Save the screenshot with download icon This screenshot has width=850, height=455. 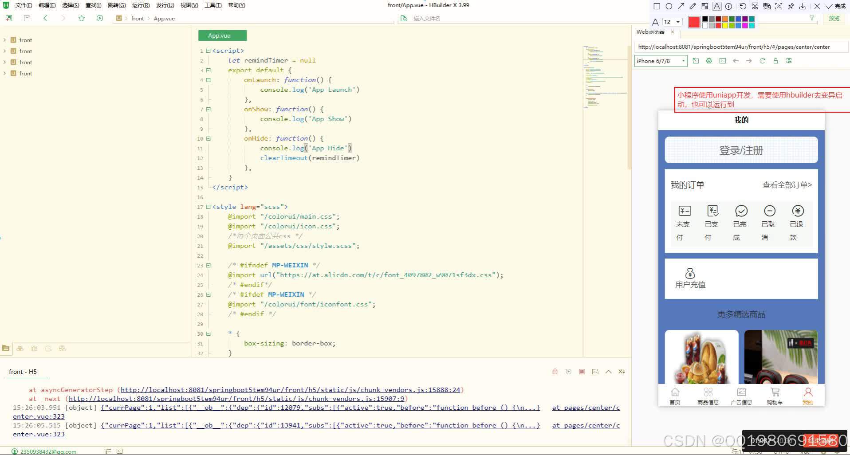(x=803, y=6)
